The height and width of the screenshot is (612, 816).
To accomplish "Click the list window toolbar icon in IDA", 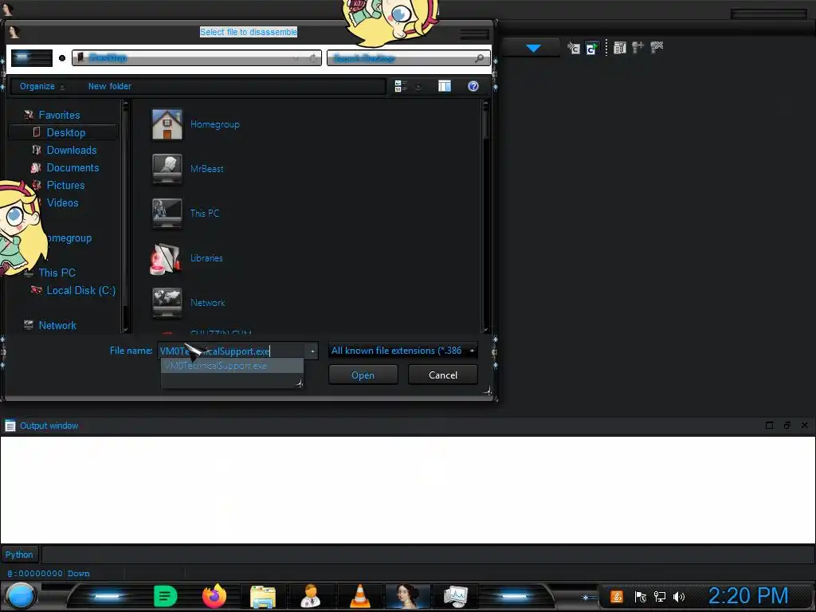I will tap(619, 48).
